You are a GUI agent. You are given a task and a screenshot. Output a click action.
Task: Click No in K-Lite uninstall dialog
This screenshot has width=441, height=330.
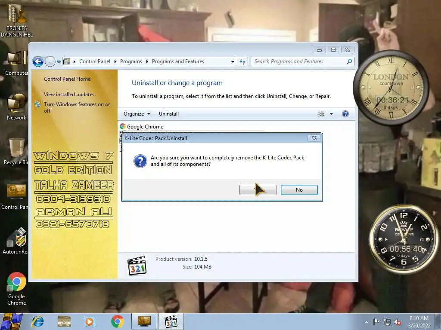tap(299, 190)
